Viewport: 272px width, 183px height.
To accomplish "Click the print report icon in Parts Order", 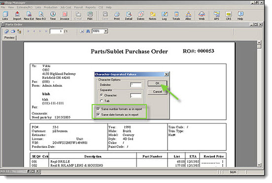I will pos(13,31).
